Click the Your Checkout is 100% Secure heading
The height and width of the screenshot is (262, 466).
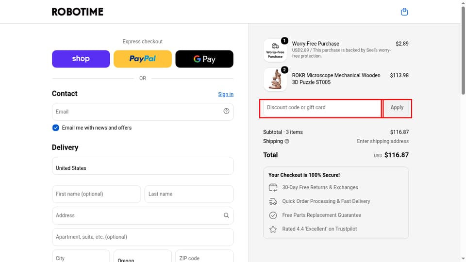304,175
